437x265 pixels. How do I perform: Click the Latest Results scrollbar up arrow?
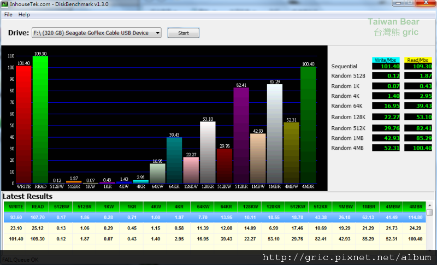tap(430, 213)
